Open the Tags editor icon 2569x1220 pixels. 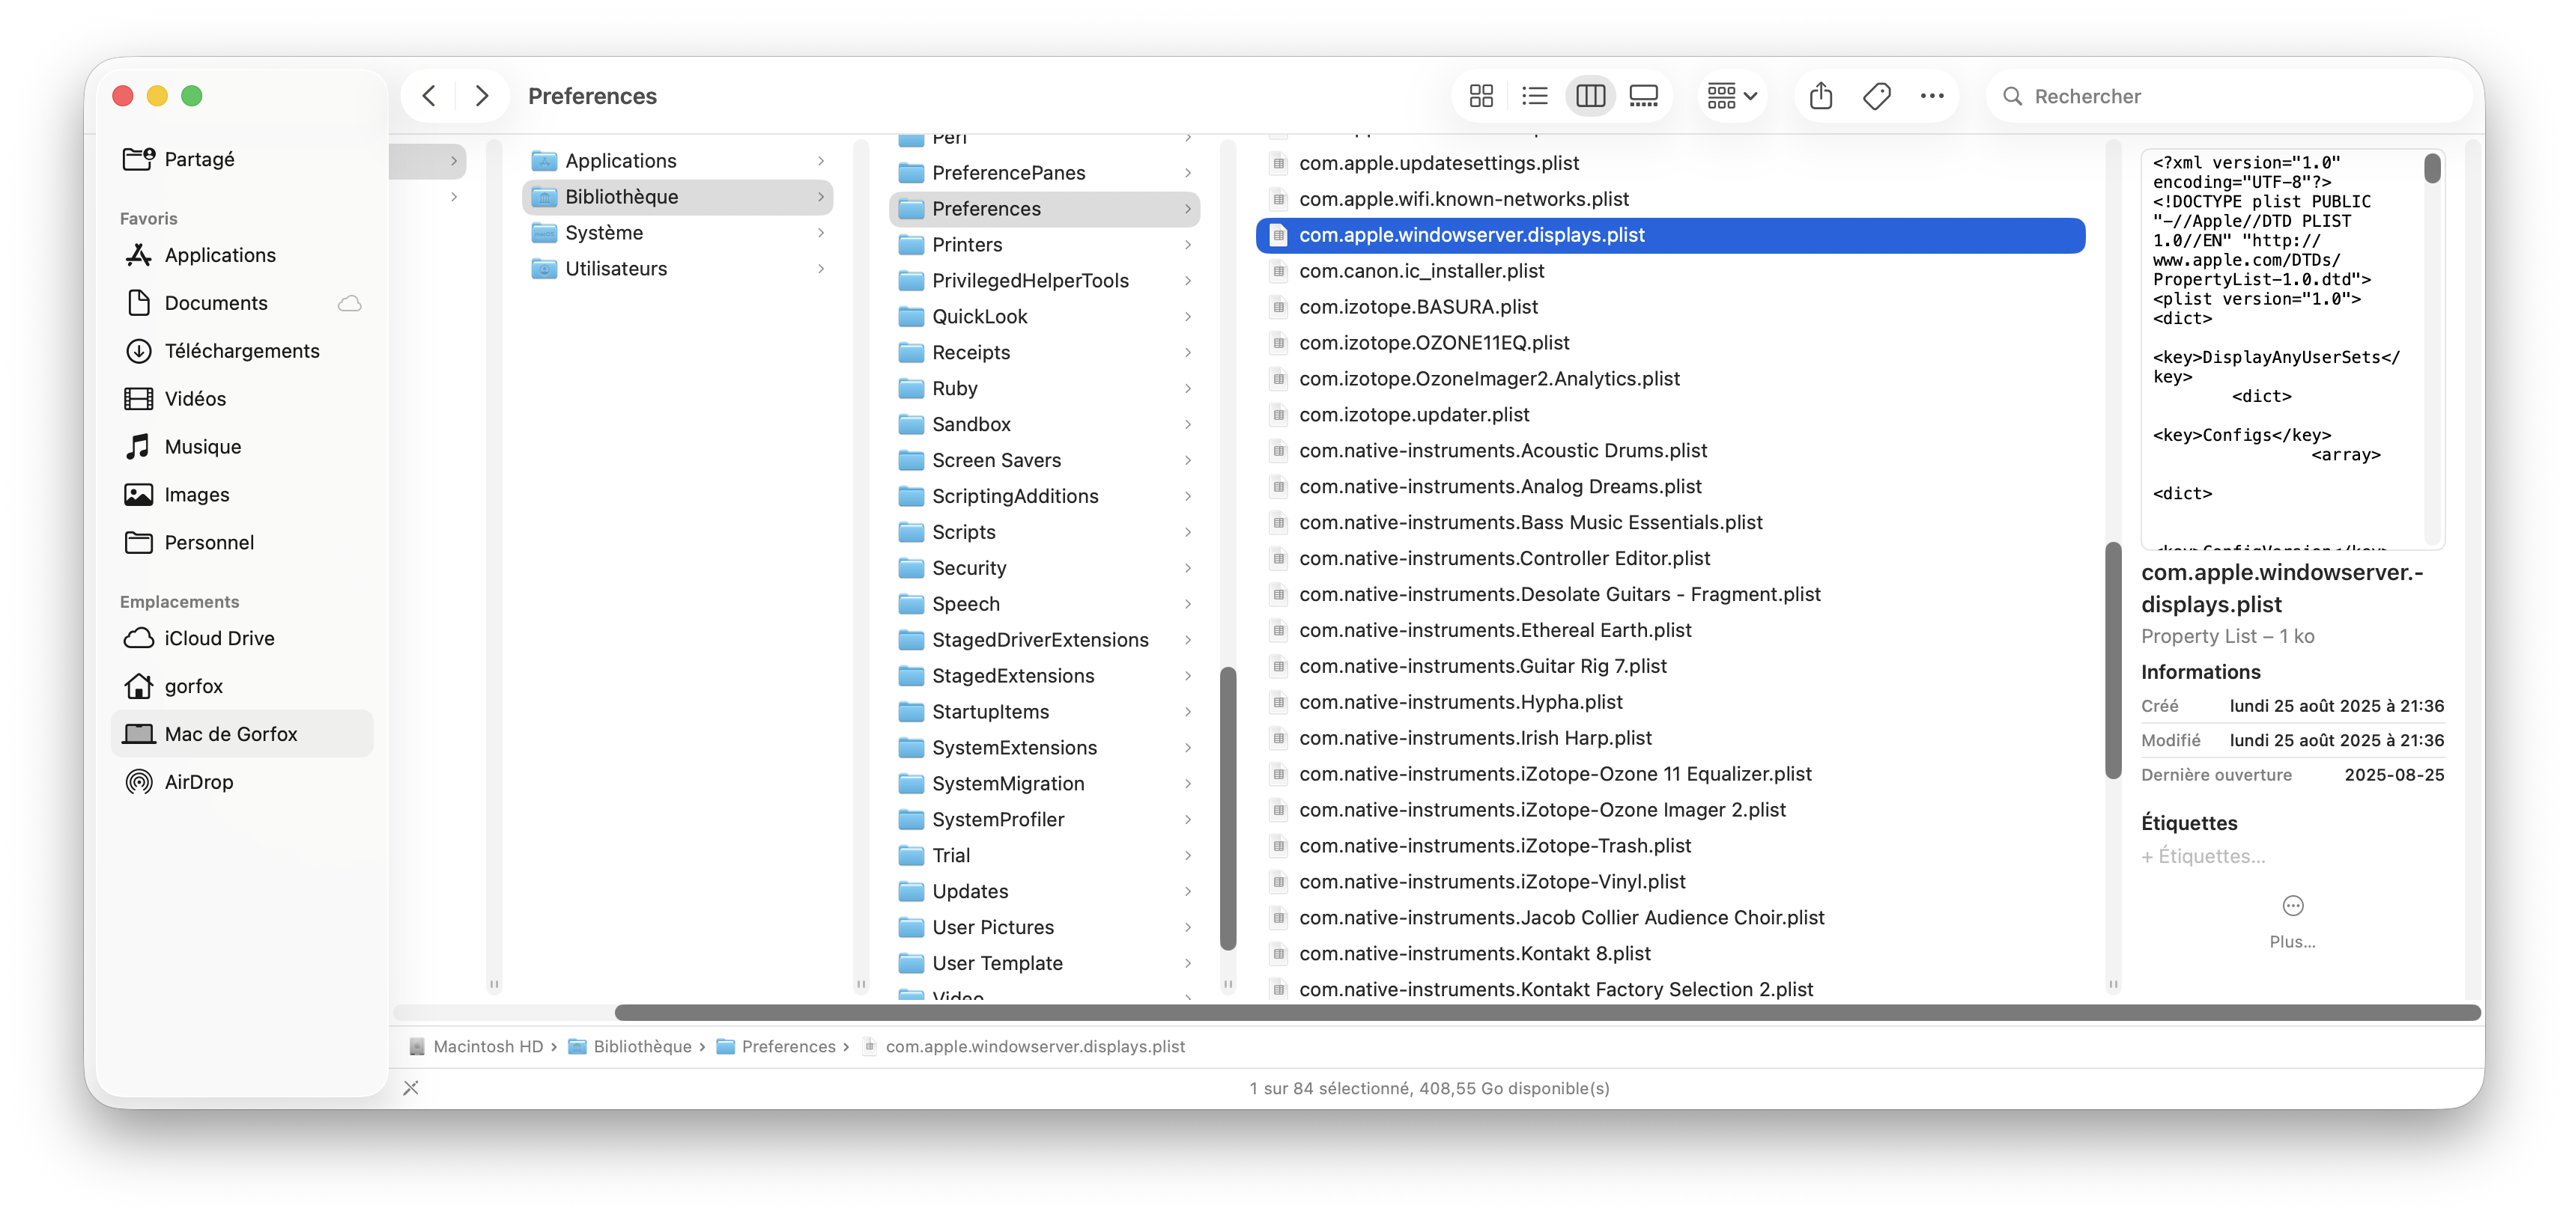[1876, 96]
